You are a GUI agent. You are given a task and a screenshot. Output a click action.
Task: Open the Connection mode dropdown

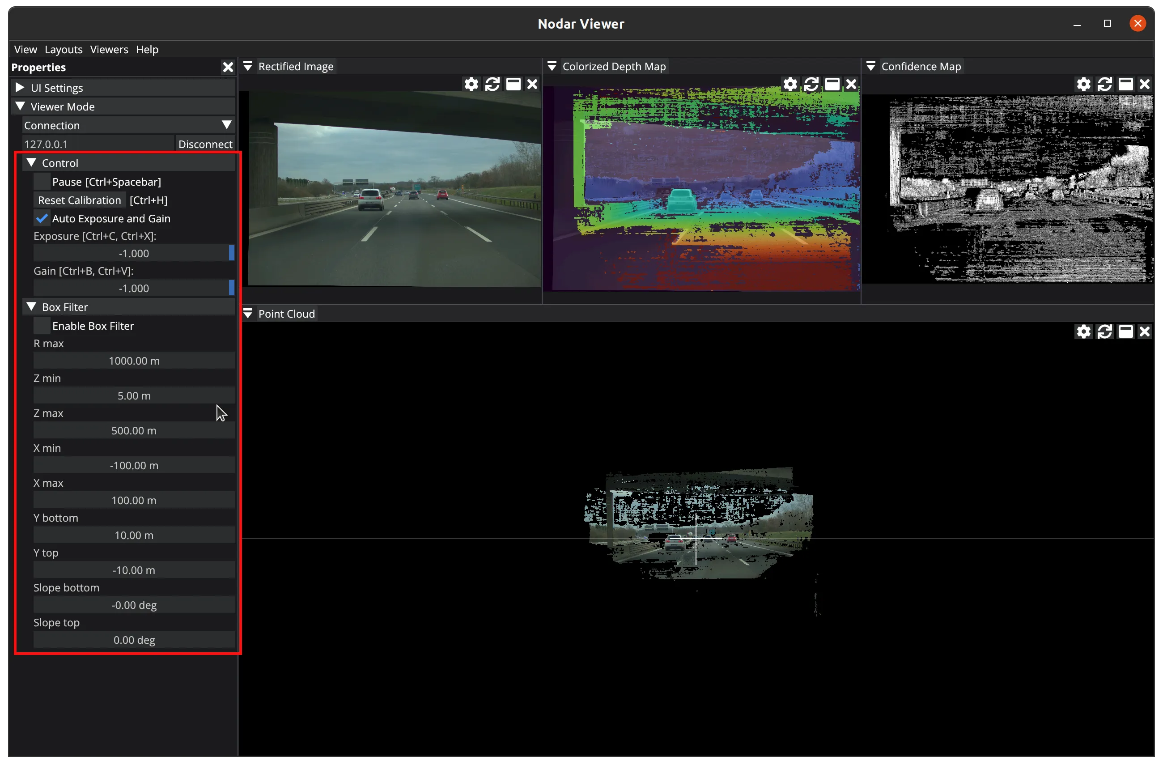(x=128, y=125)
